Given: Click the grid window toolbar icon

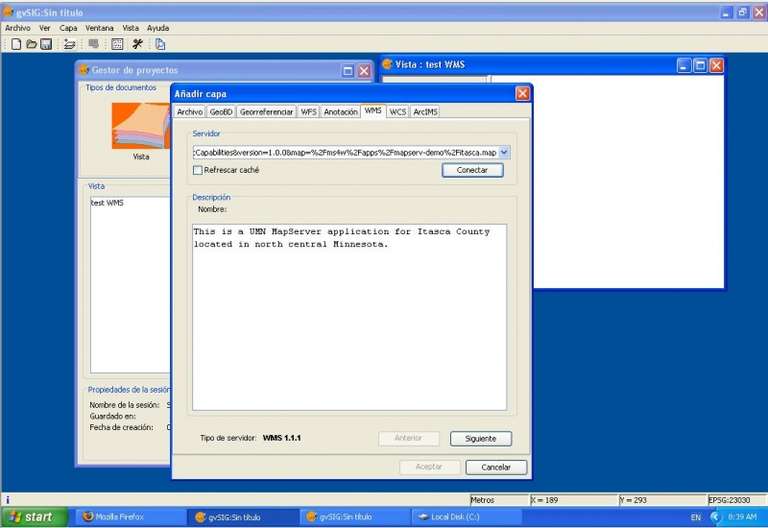Looking at the screenshot, I should [117, 44].
